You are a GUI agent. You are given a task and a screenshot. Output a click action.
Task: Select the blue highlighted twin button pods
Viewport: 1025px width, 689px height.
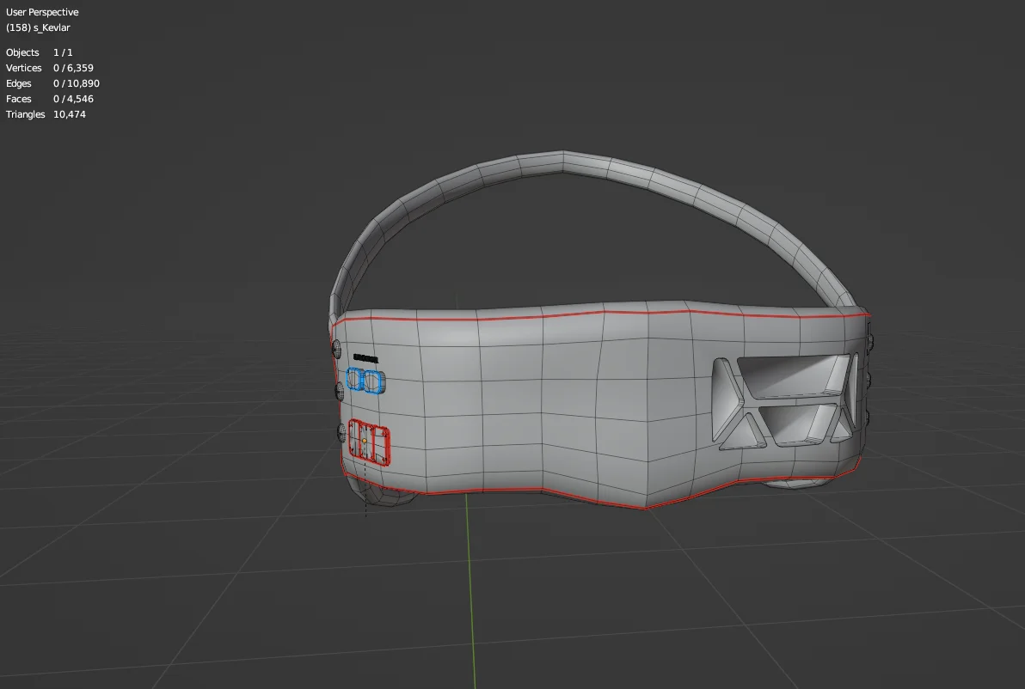(364, 381)
